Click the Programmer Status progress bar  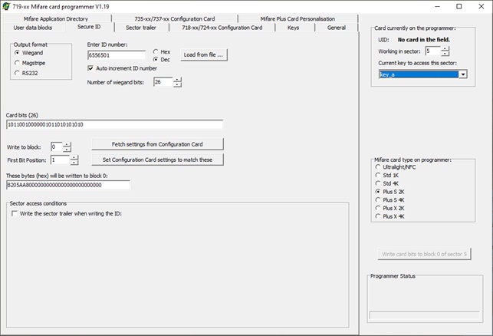424,315
